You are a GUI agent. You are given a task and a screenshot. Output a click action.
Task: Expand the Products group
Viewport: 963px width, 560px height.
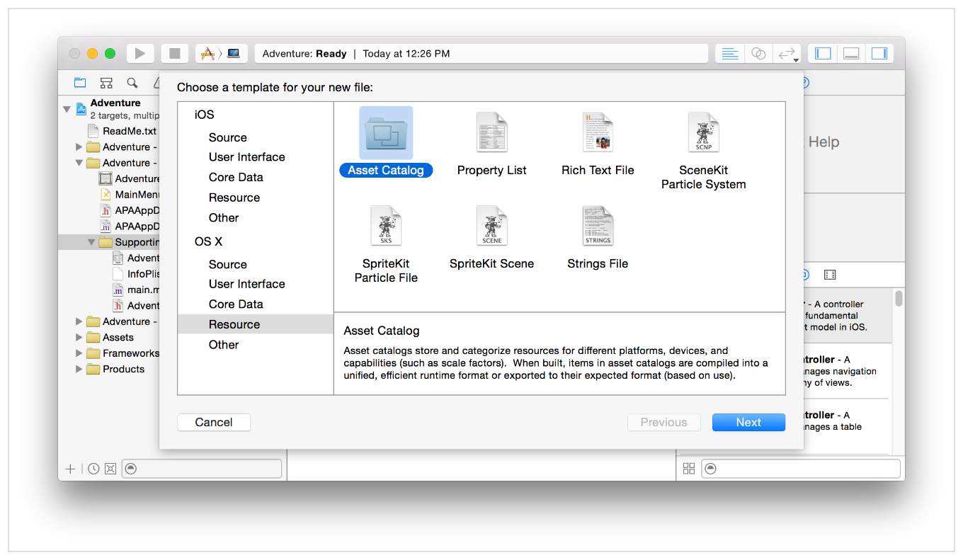tap(79, 369)
